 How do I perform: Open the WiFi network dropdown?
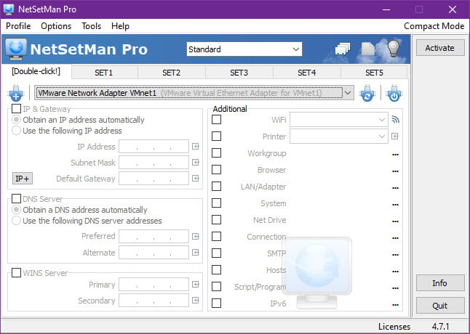339,120
